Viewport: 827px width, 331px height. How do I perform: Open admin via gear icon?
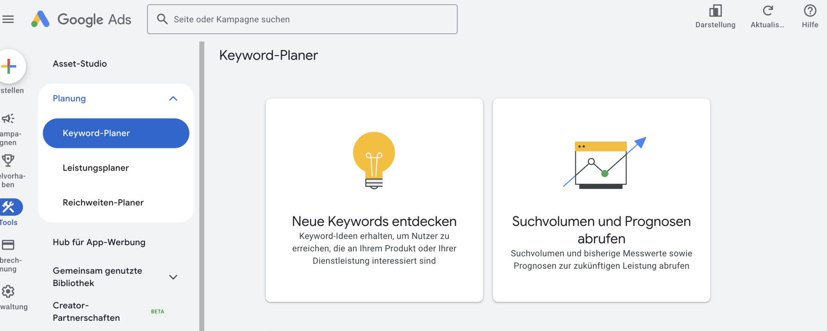click(x=8, y=292)
